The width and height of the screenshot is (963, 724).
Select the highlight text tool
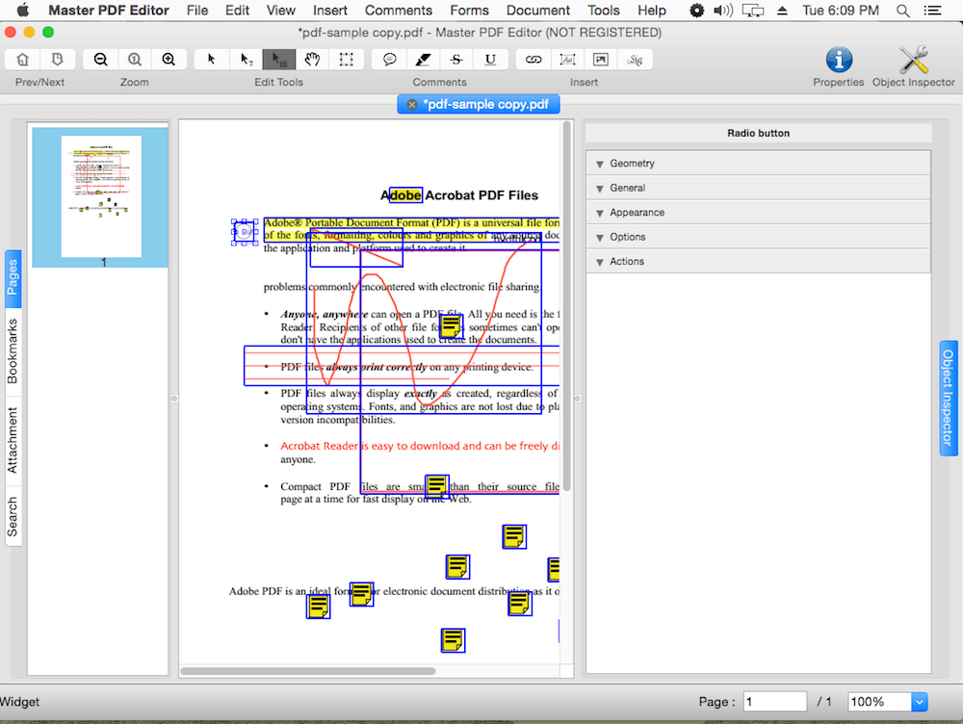tap(423, 60)
